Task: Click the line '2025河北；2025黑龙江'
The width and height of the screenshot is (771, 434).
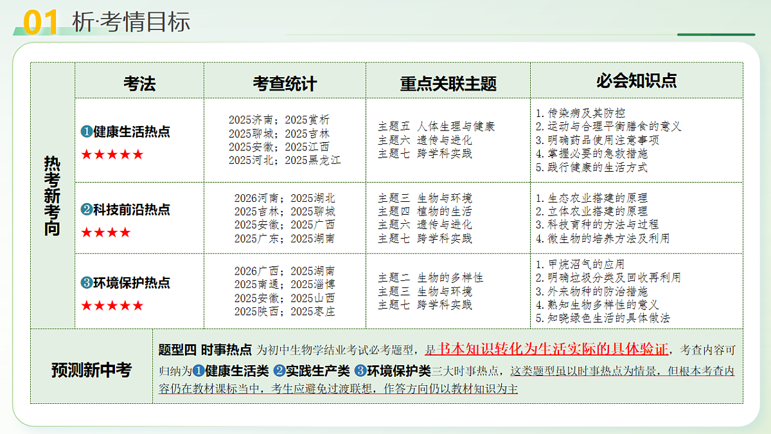Action: coord(285,160)
